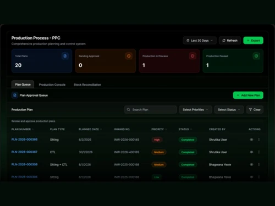The image size is (275, 206).
Task: Click plan type CTL
Action: [x=53, y=152]
